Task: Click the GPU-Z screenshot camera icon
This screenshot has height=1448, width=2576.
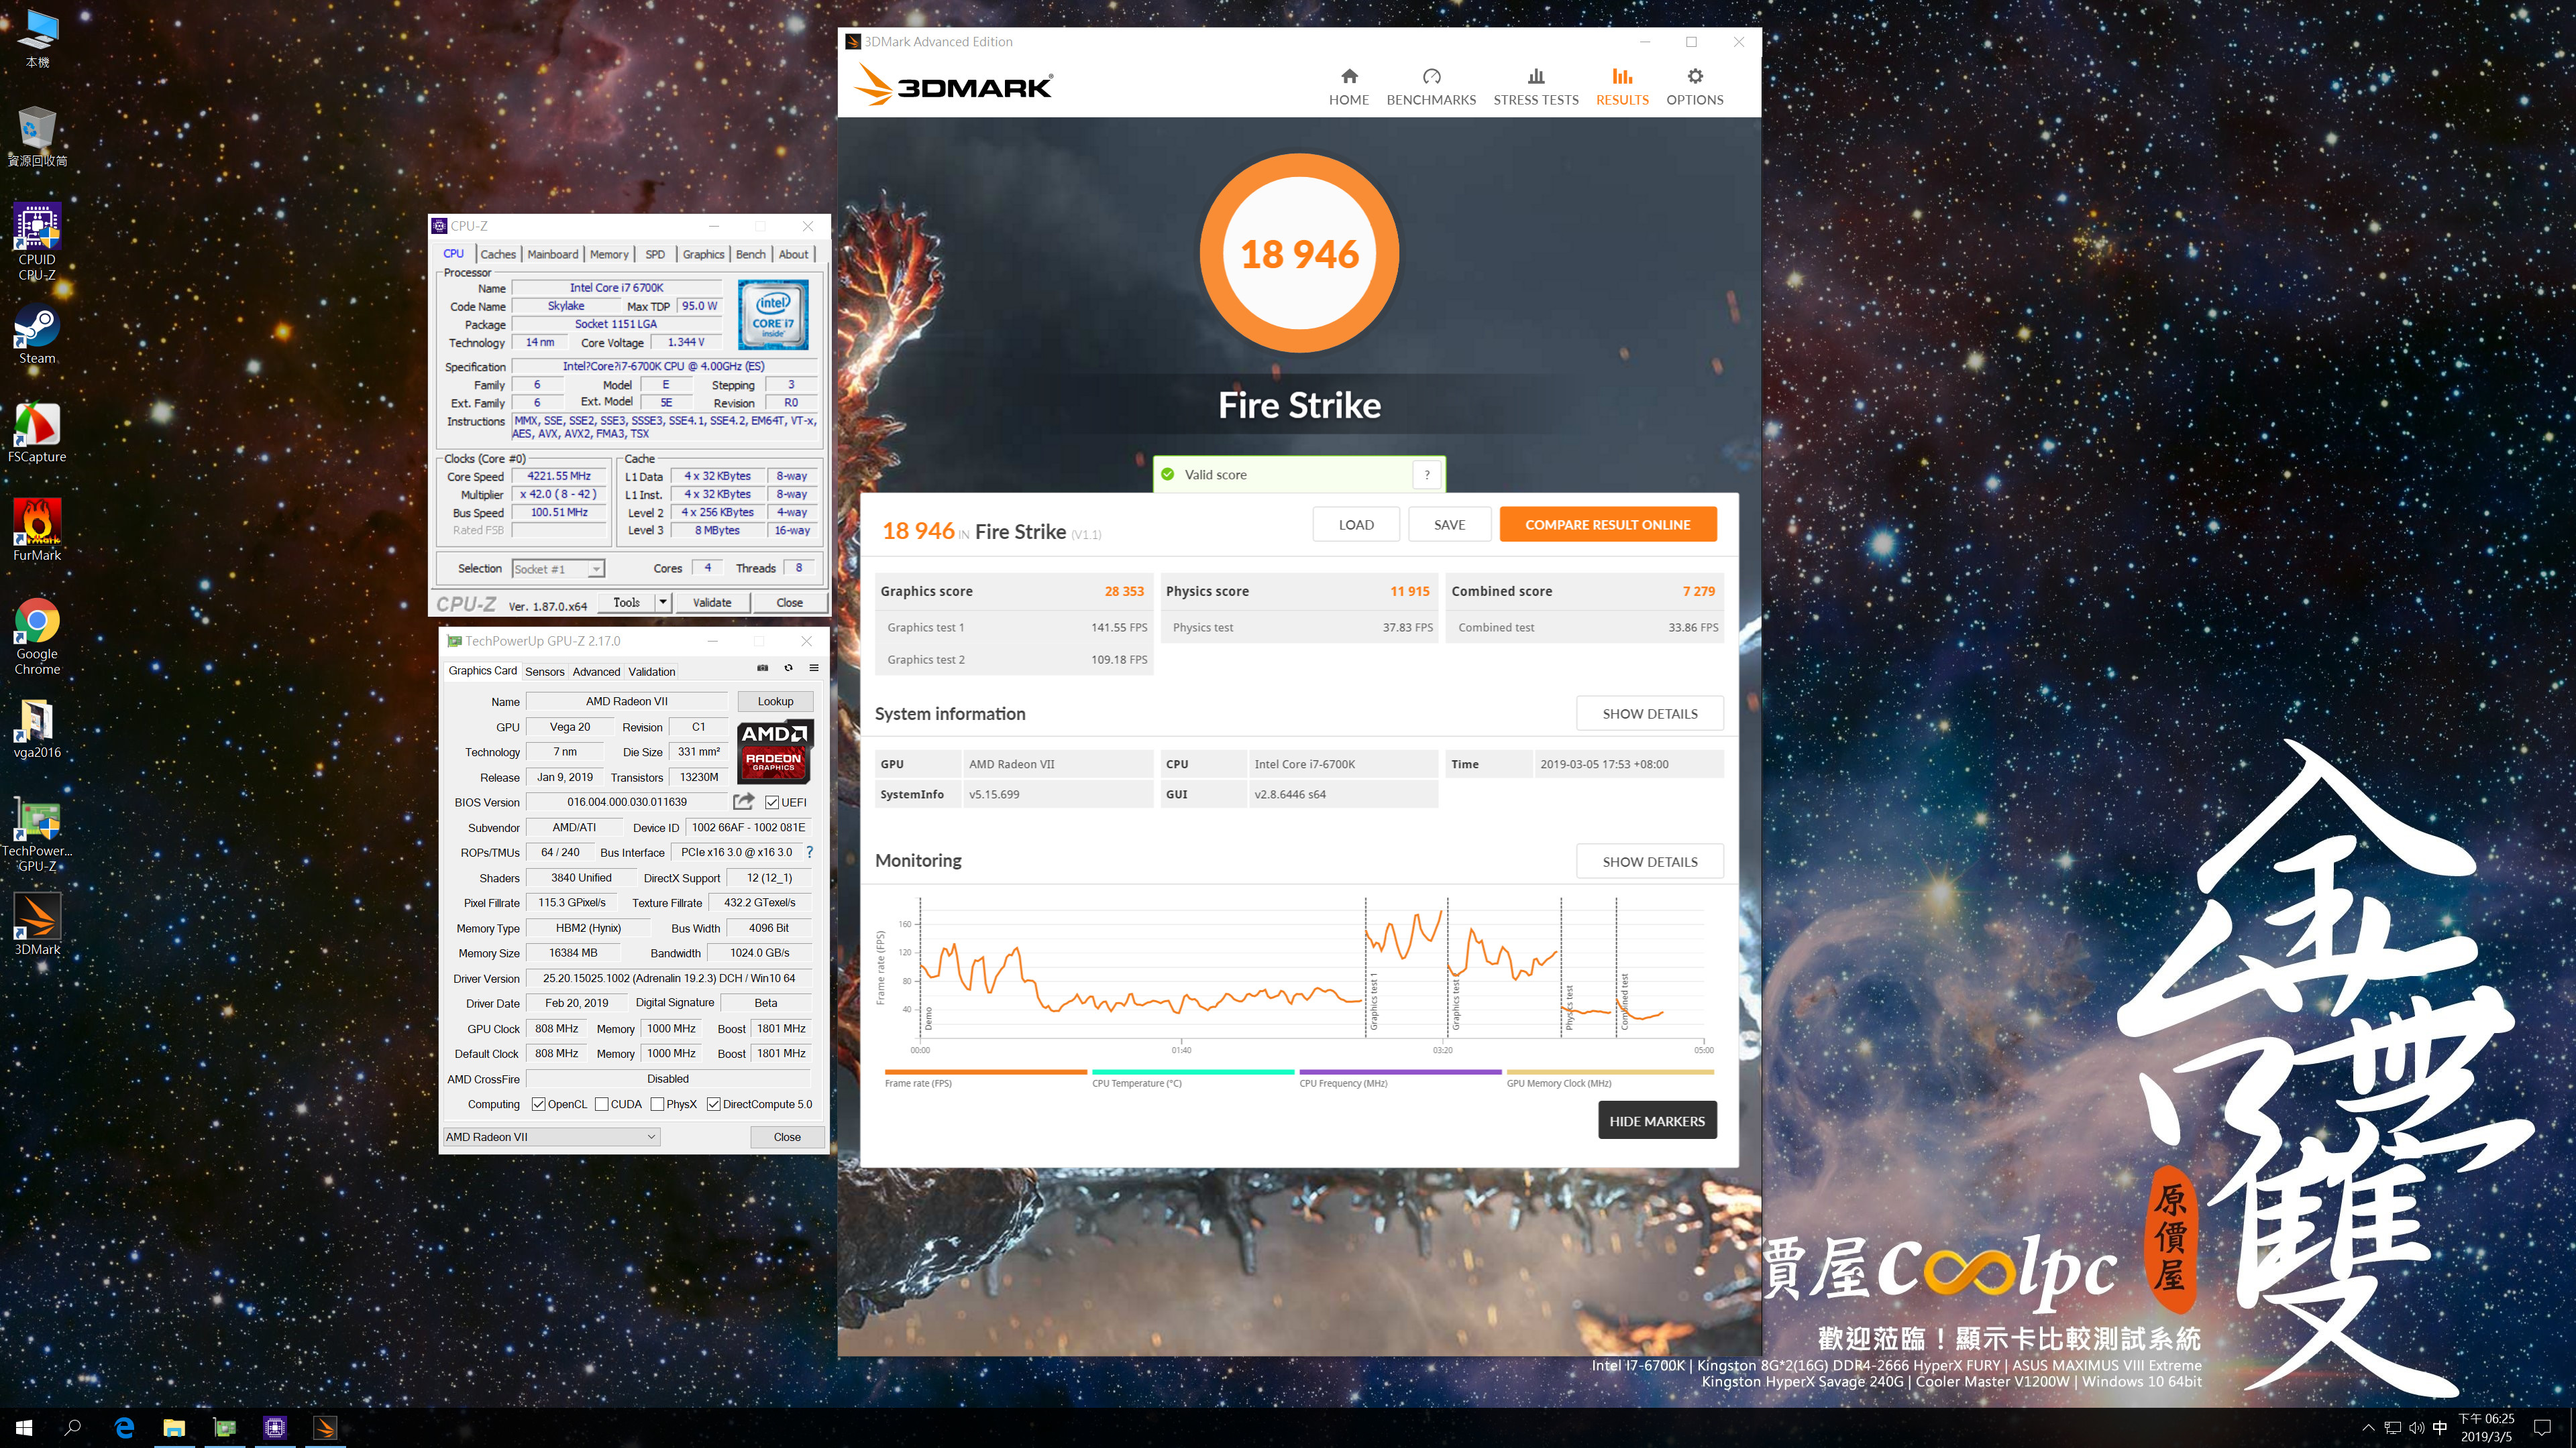Action: 762,668
